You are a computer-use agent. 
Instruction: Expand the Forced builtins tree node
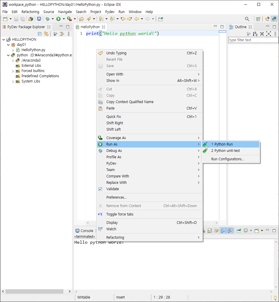(x=13, y=71)
